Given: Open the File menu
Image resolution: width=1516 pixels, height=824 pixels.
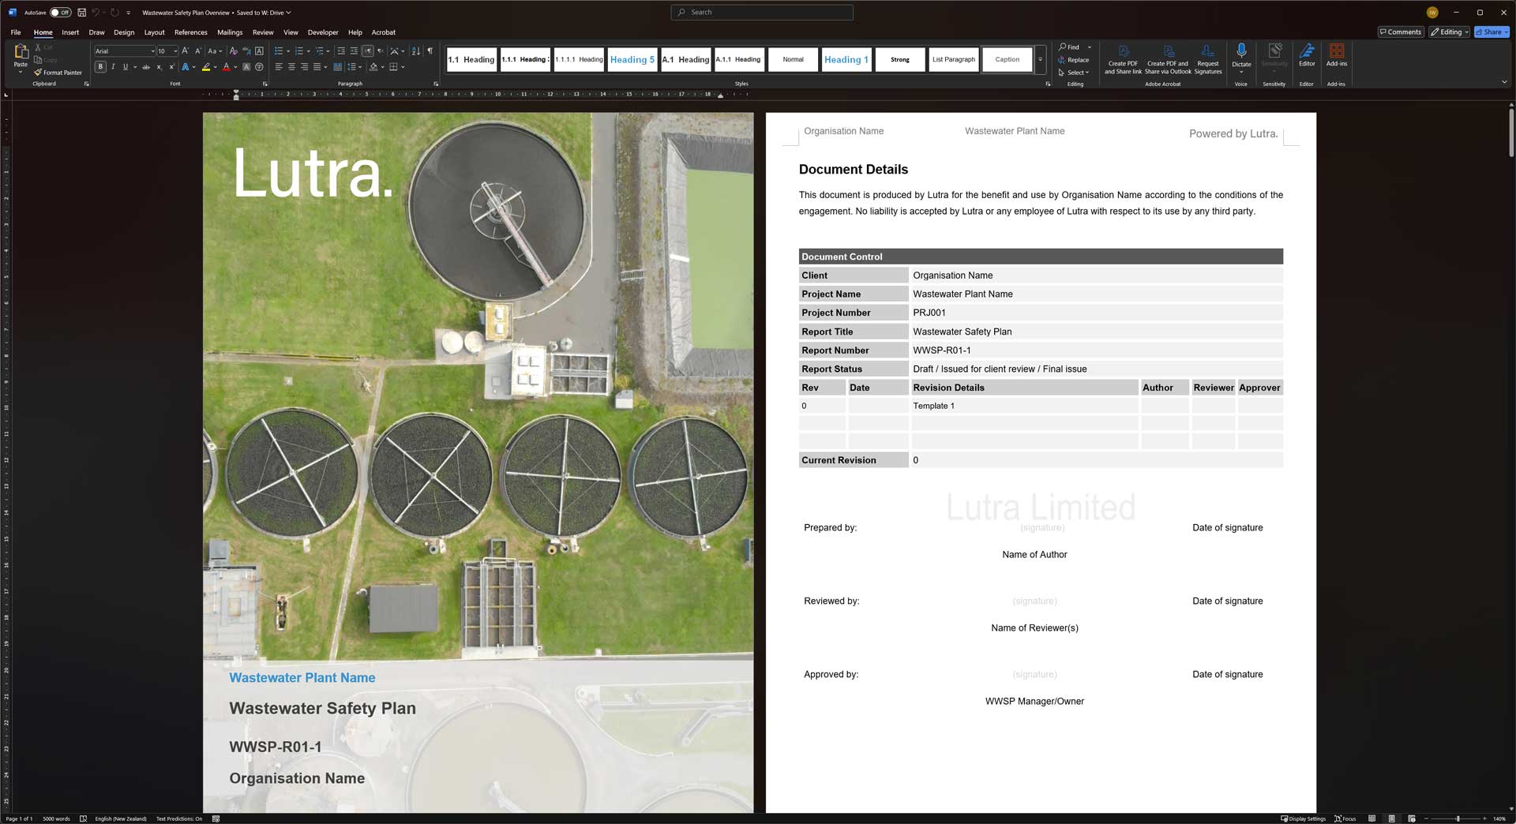Looking at the screenshot, I should tap(16, 32).
